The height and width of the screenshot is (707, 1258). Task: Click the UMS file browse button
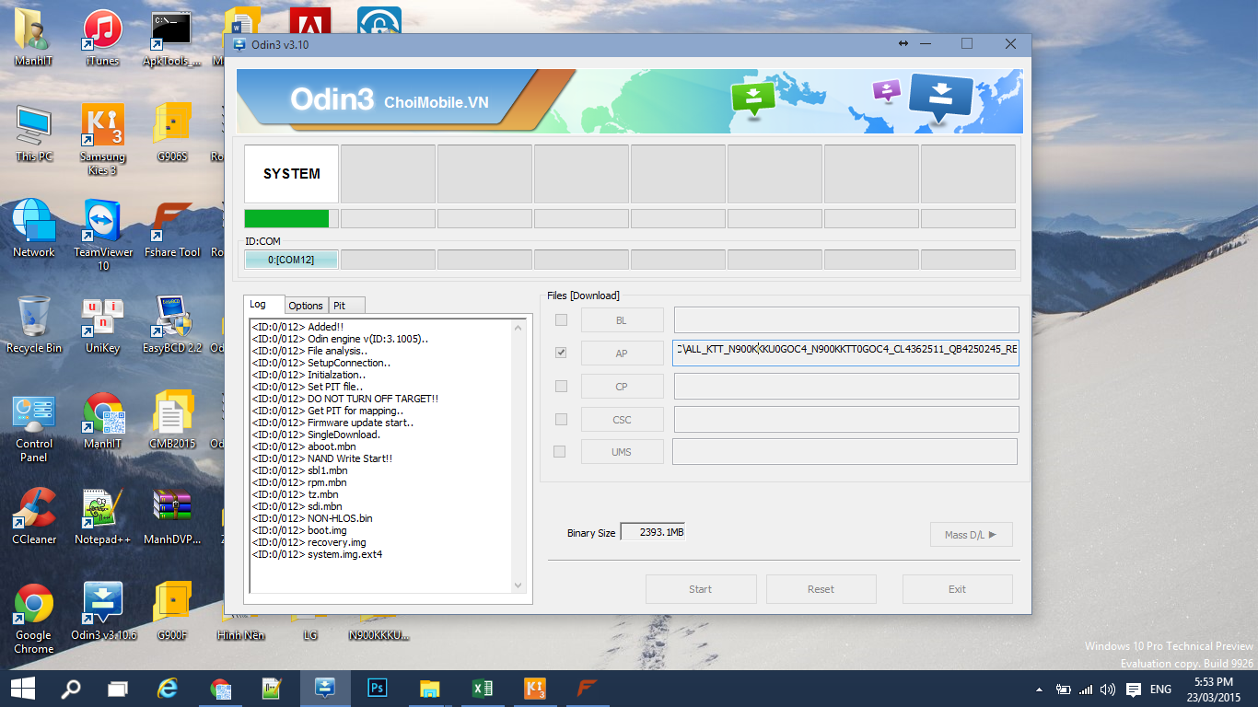point(622,452)
